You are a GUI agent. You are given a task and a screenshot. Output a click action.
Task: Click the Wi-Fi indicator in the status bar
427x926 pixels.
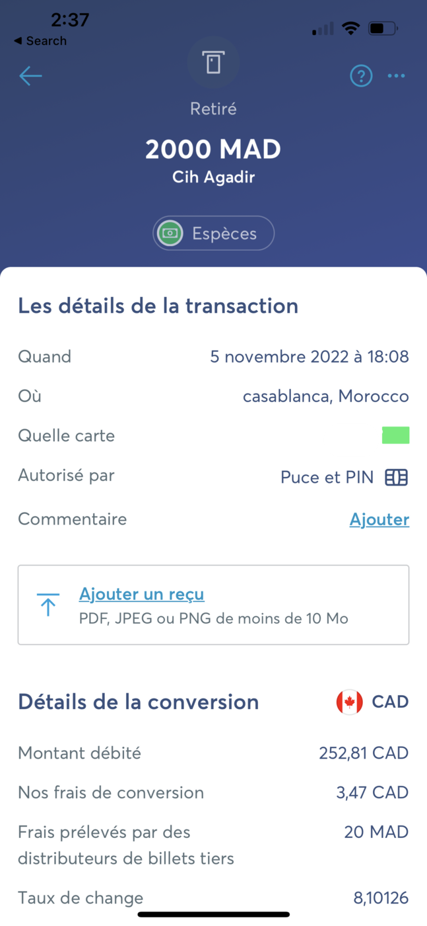[350, 28]
